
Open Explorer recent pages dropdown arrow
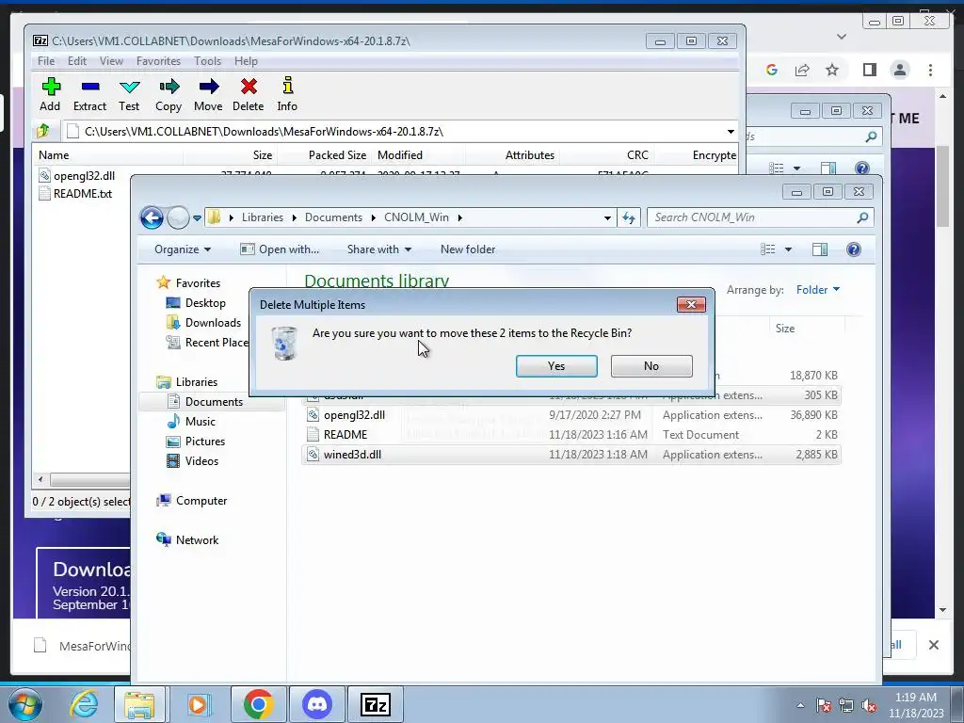pyautogui.click(x=197, y=217)
